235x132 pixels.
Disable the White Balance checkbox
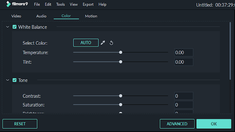click(x=15, y=27)
